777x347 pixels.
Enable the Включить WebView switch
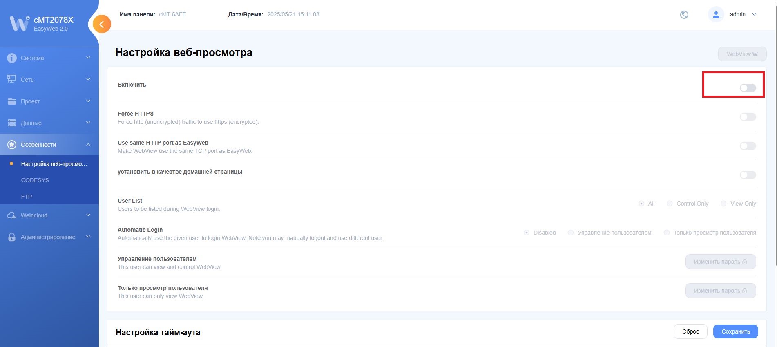pos(748,88)
